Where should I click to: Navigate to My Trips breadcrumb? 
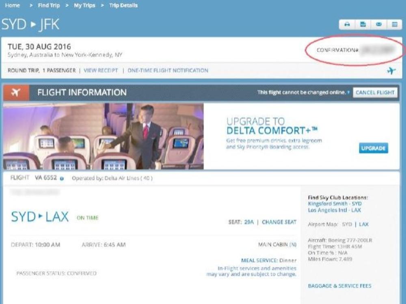click(84, 5)
